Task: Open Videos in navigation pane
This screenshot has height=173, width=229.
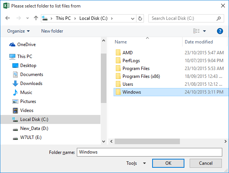Action: (23, 110)
